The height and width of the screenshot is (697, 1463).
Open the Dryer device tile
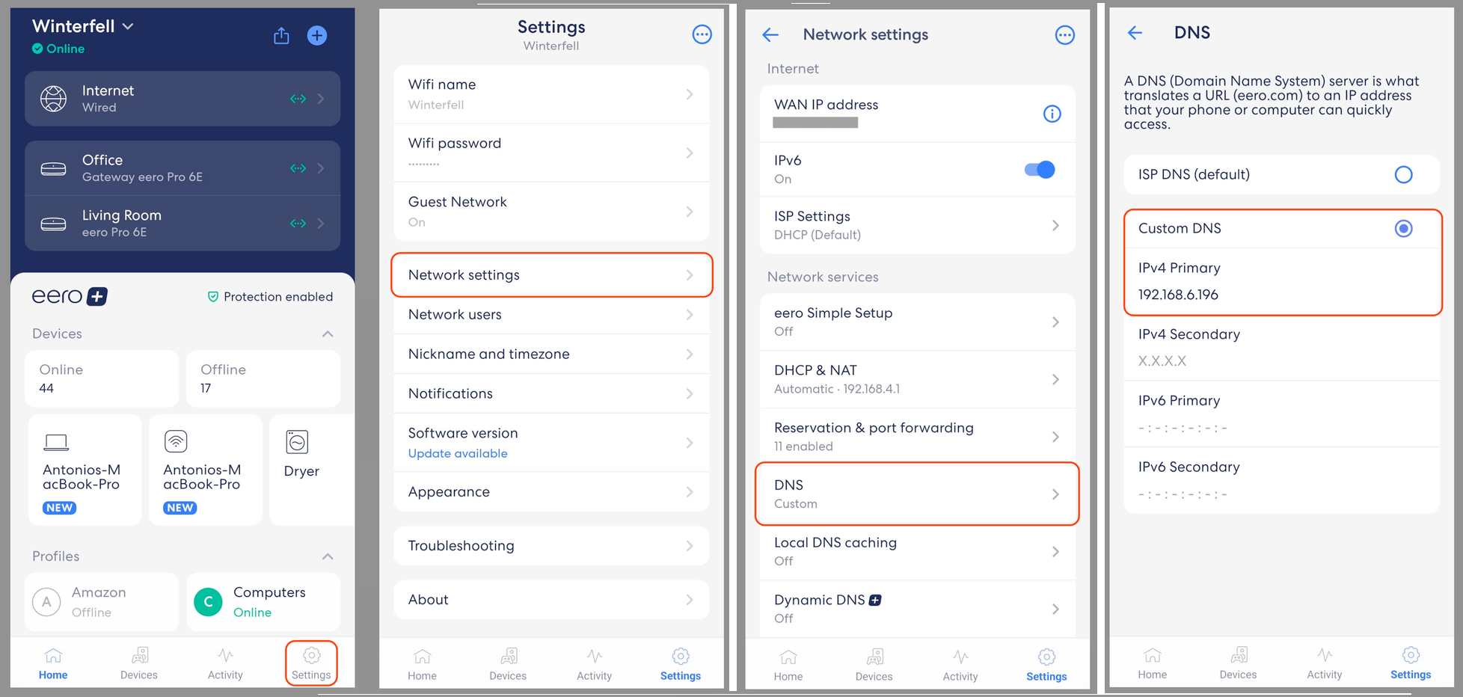[311, 470]
